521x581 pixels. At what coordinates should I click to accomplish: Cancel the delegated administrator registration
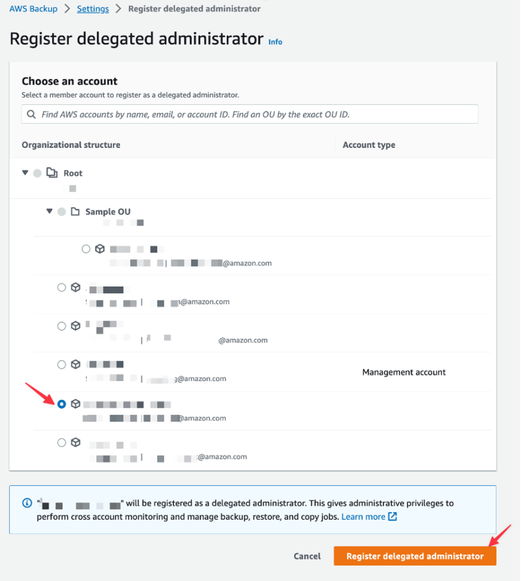(307, 556)
